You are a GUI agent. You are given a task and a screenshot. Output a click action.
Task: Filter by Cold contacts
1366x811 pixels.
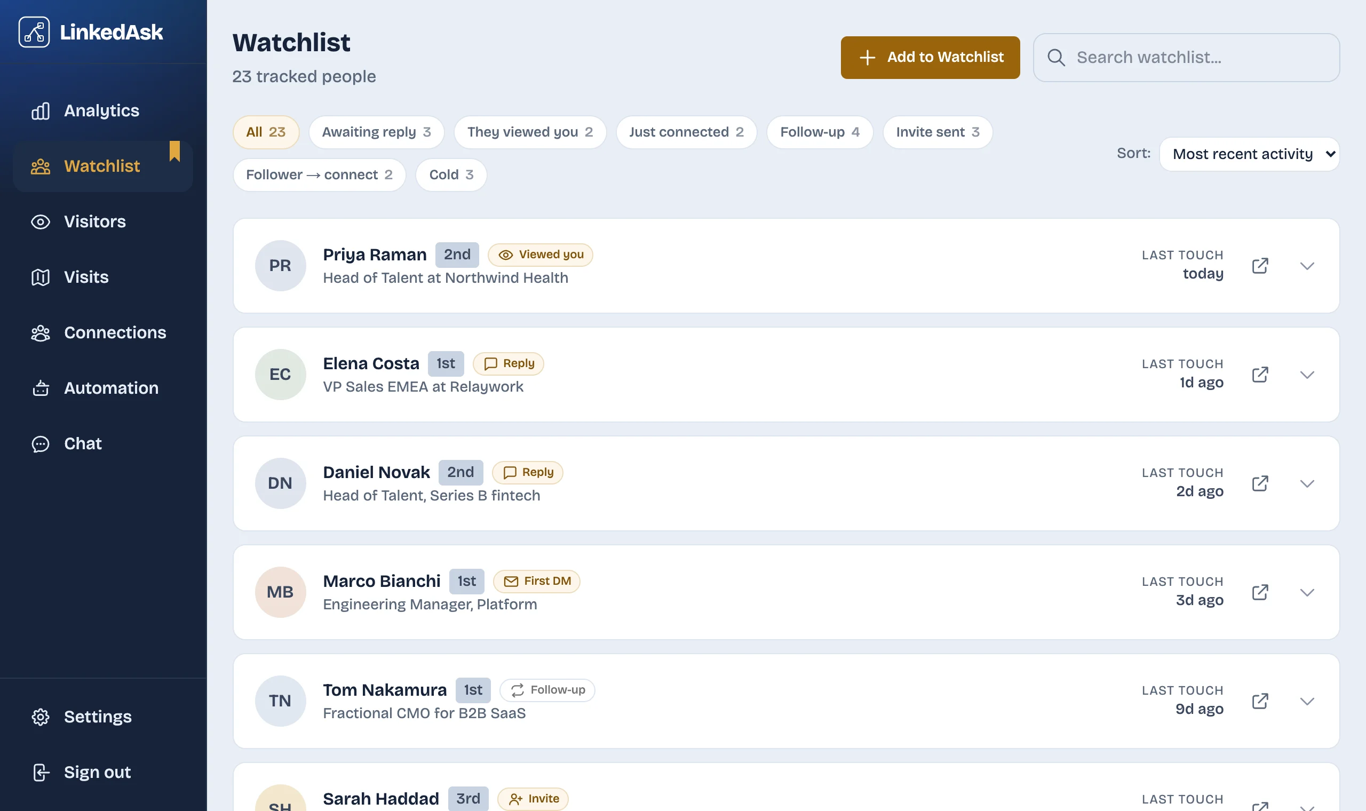pos(451,175)
